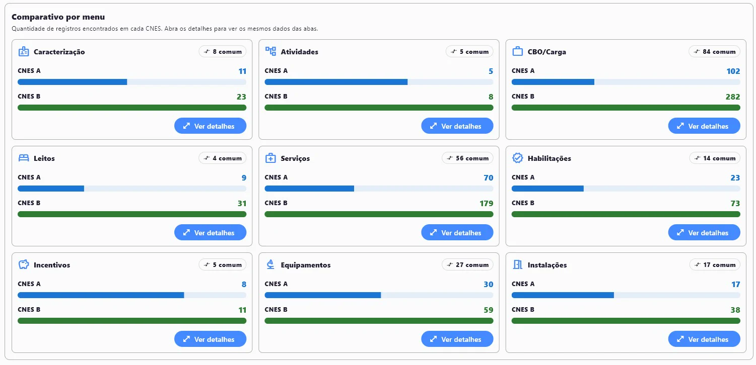The height and width of the screenshot is (365, 756).
Task: Open details for Caracterização
Action: (x=210, y=126)
